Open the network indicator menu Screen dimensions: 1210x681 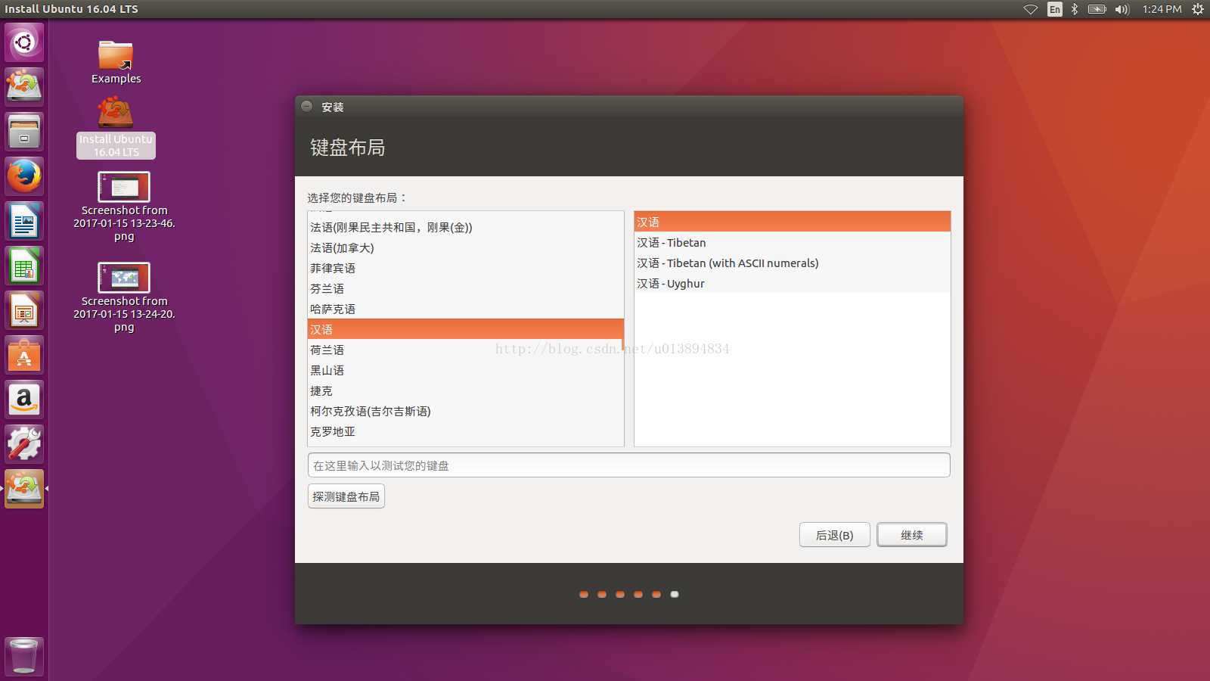1031,9
